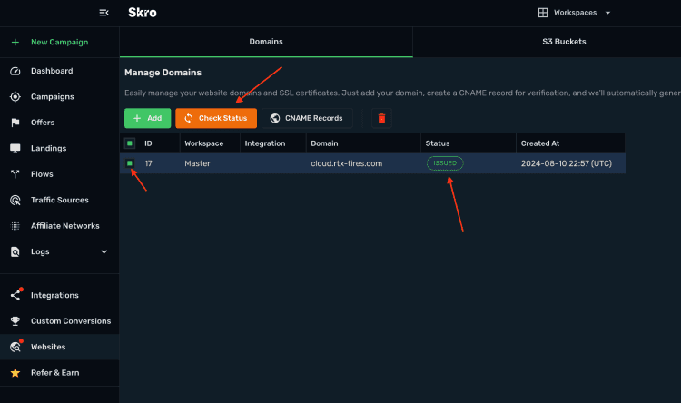This screenshot has width=681, height=403.
Task: Expand the Logs submenu chevron
Action: pyautogui.click(x=104, y=251)
